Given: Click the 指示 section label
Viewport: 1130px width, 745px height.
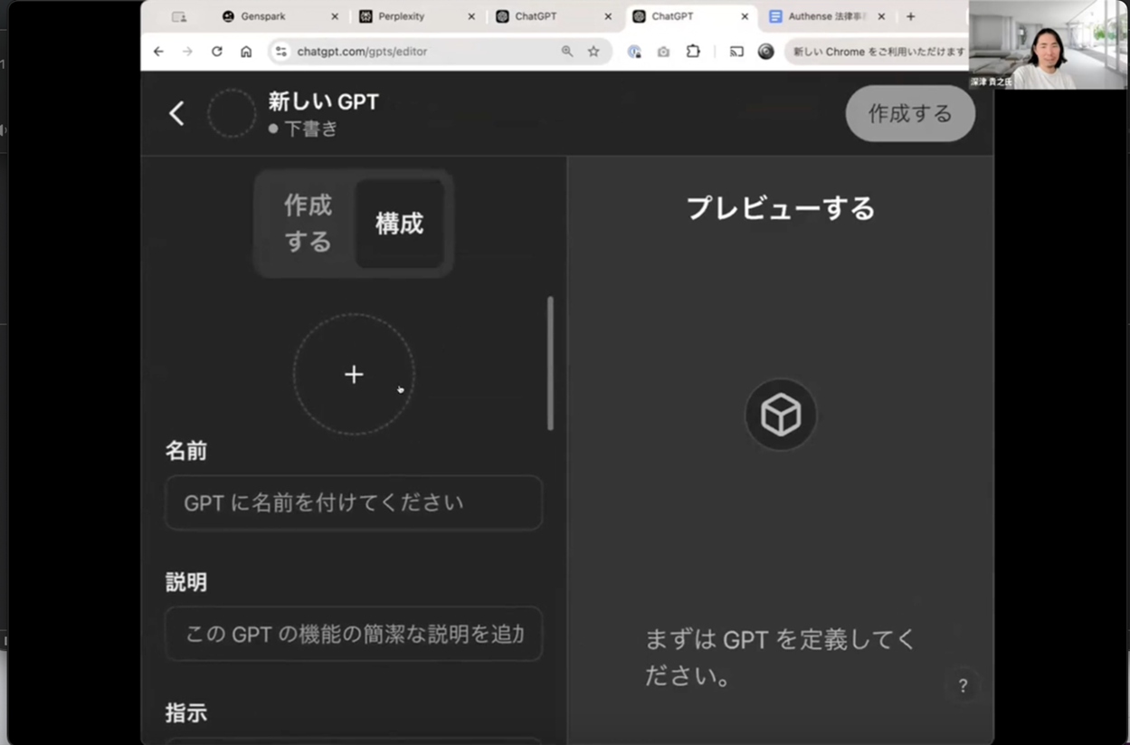Looking at the screenshot, I should click(x=186, y=712).
